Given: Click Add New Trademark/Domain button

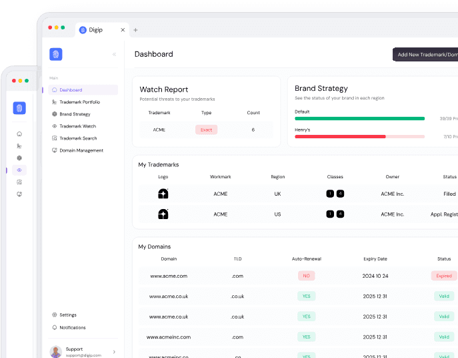Looking at the screenshot, I should click(x=425, y=55).
